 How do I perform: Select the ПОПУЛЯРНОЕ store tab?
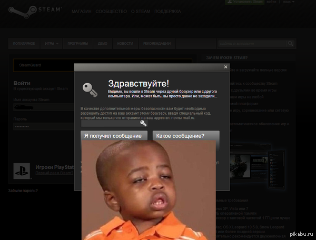click(24, 44)
